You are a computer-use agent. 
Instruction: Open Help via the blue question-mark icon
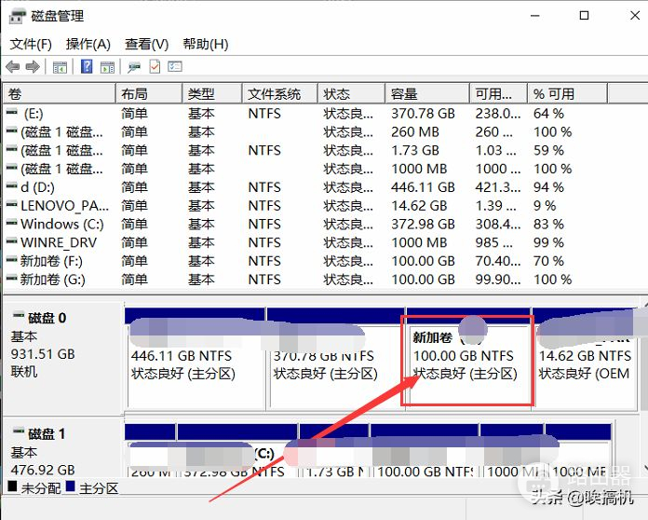point(87,66)
